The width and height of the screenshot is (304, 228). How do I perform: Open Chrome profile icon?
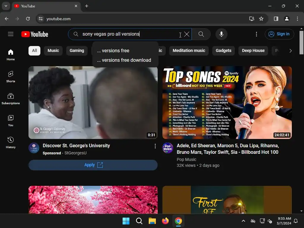click(x=287, y=19)
